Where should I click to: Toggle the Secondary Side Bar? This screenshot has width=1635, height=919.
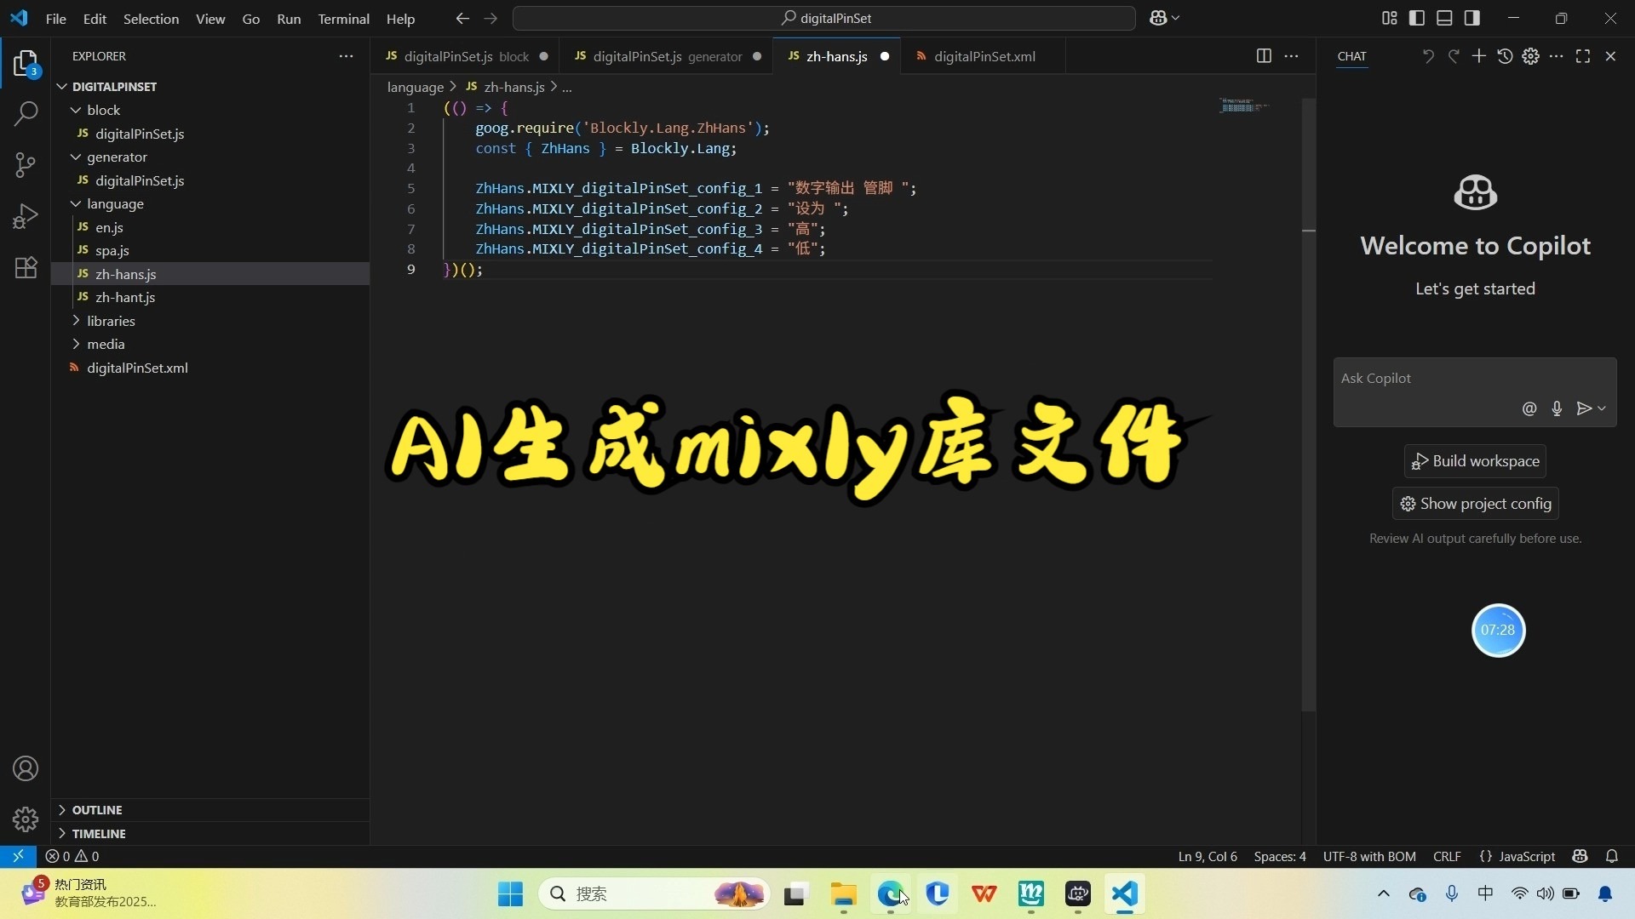(x=1471, y=18)
